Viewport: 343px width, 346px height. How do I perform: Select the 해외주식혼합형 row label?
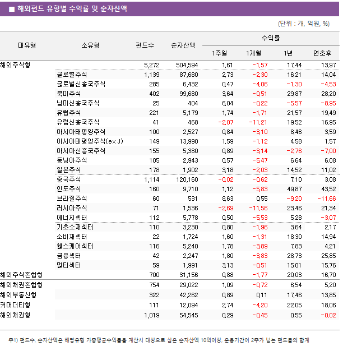coord(21,275)
